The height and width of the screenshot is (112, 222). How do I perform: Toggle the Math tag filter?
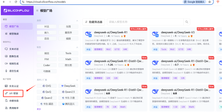coord(68,59)
